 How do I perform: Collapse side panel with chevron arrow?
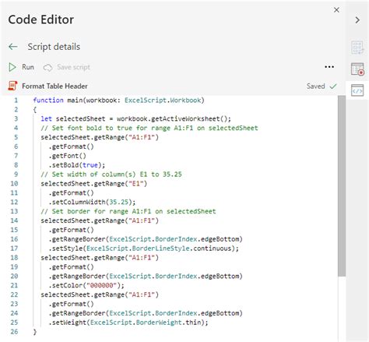[357, 20]
